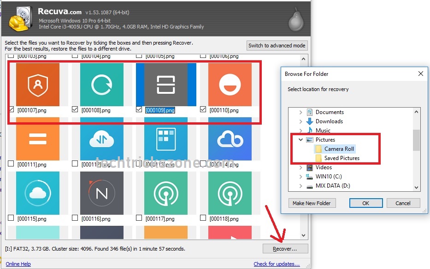Click the scan frame icon [000109].png
Image resolution: width=430 pixels, height=269 pixels.
tap(166, 85)
